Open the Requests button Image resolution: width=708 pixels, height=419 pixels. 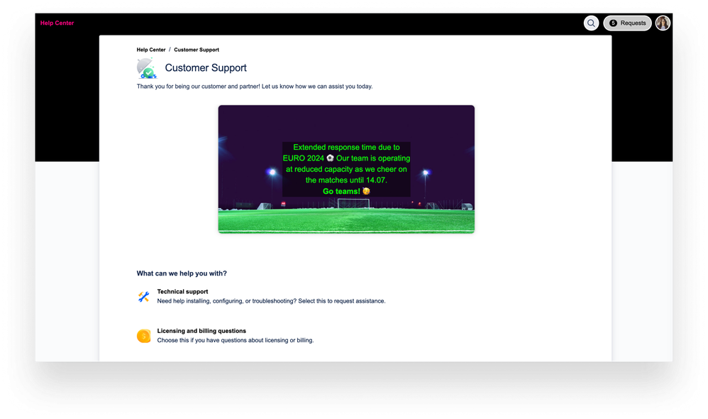pyautogui.click(x=627, y=23)
